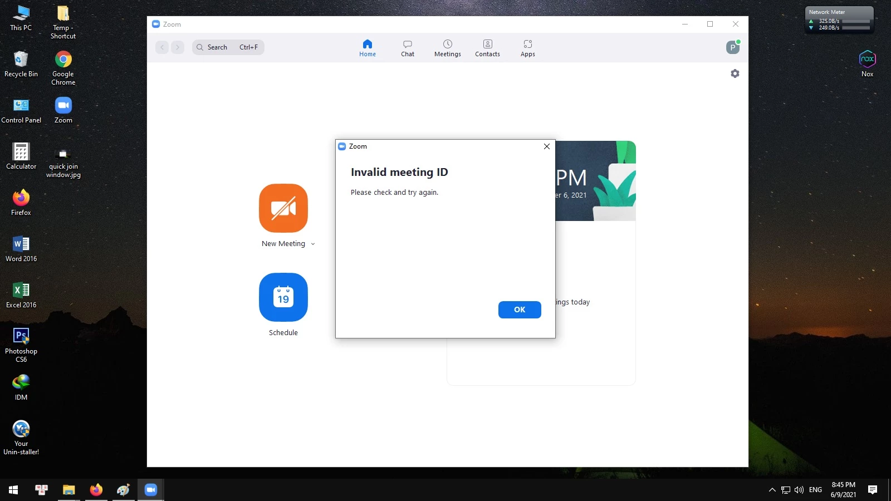Image resolution: width=891 pixels, height=501 pixels.
Task: Close the main Zoom window
Action: coord(736,24)
